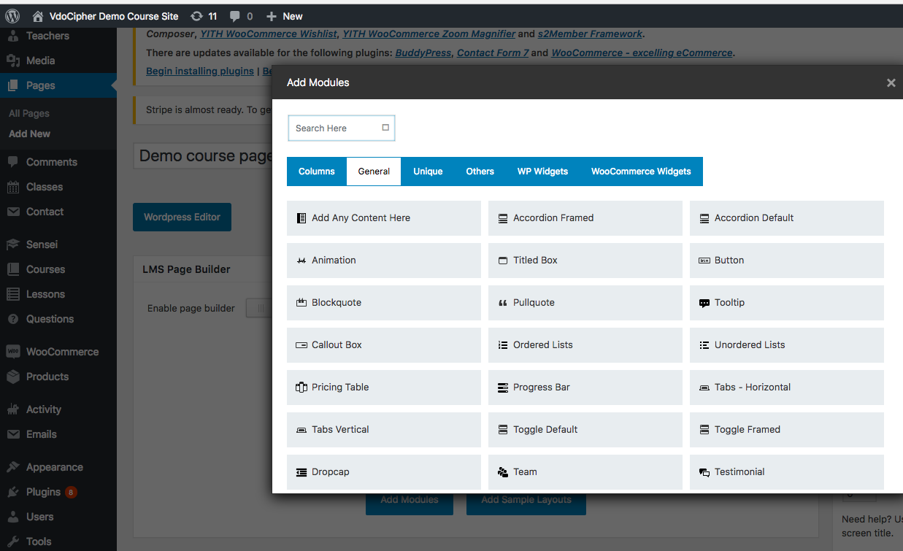Open the WordPress logo menu
The height and width of the screenshot is (551, 903).
12,16
